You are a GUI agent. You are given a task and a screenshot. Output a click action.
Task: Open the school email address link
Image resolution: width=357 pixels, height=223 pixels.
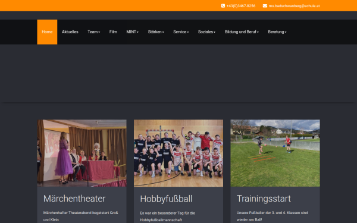click(294, 6)
